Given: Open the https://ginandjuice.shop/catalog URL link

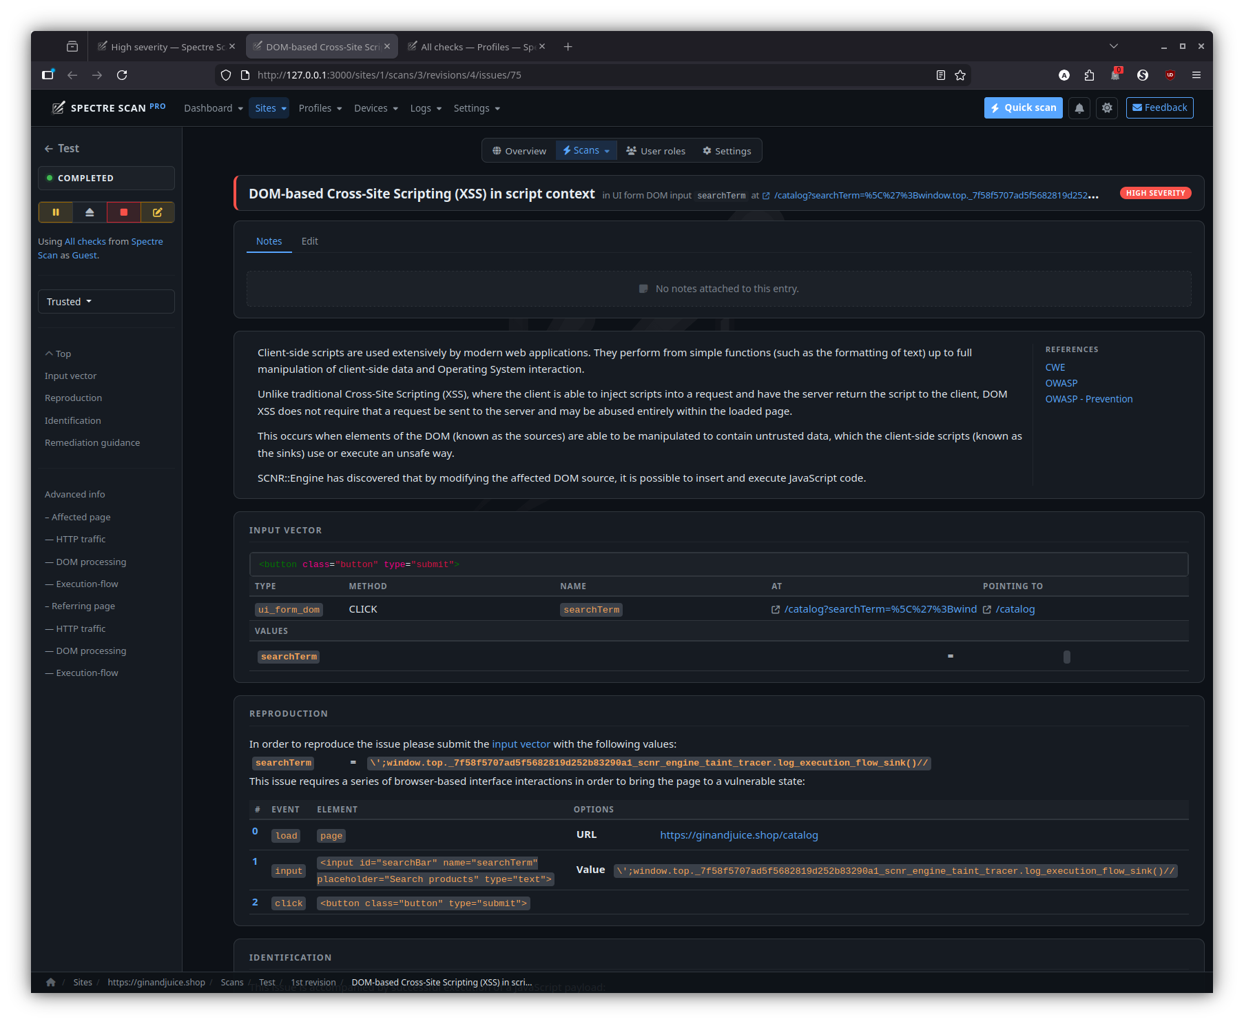Looking at the screenshot, I should (739, 835).
